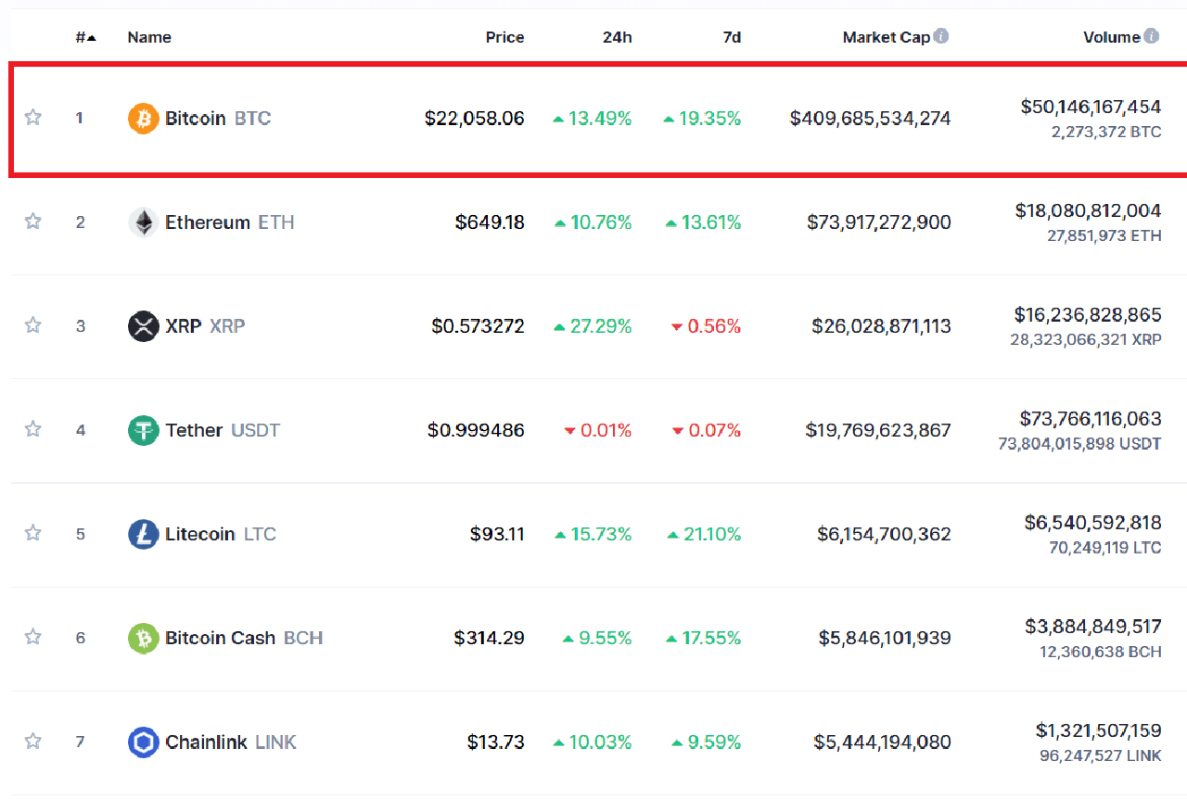This screenshot has height=812, width=1187.
Task: Open the Bitcoin Cash BCH name link
Action: click(x=244, y=638)
